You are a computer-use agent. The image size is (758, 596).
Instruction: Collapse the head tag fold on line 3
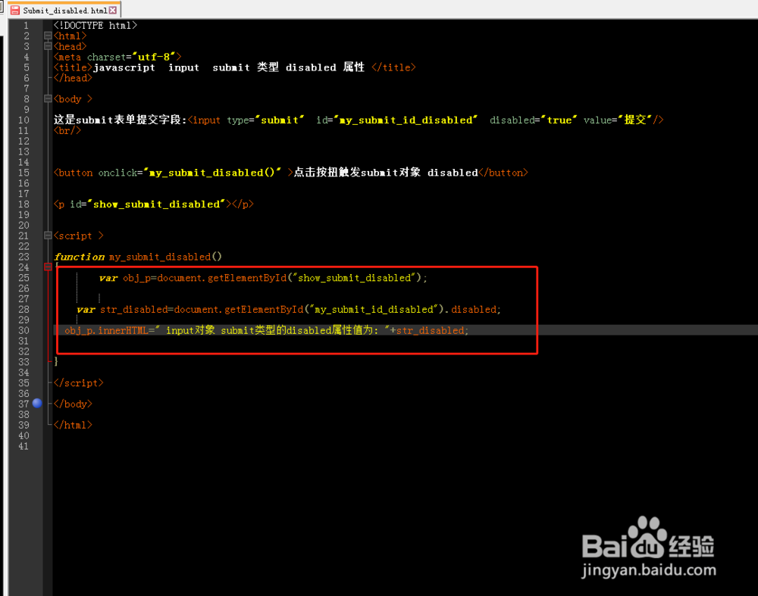click(47, 46)
